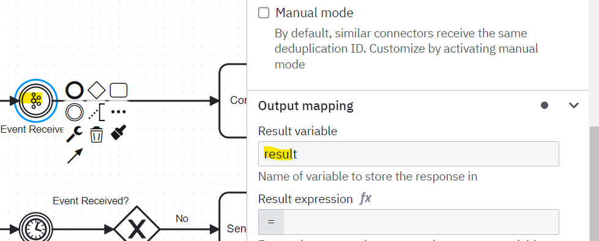Click the 'Event Receive' event label

32,130
